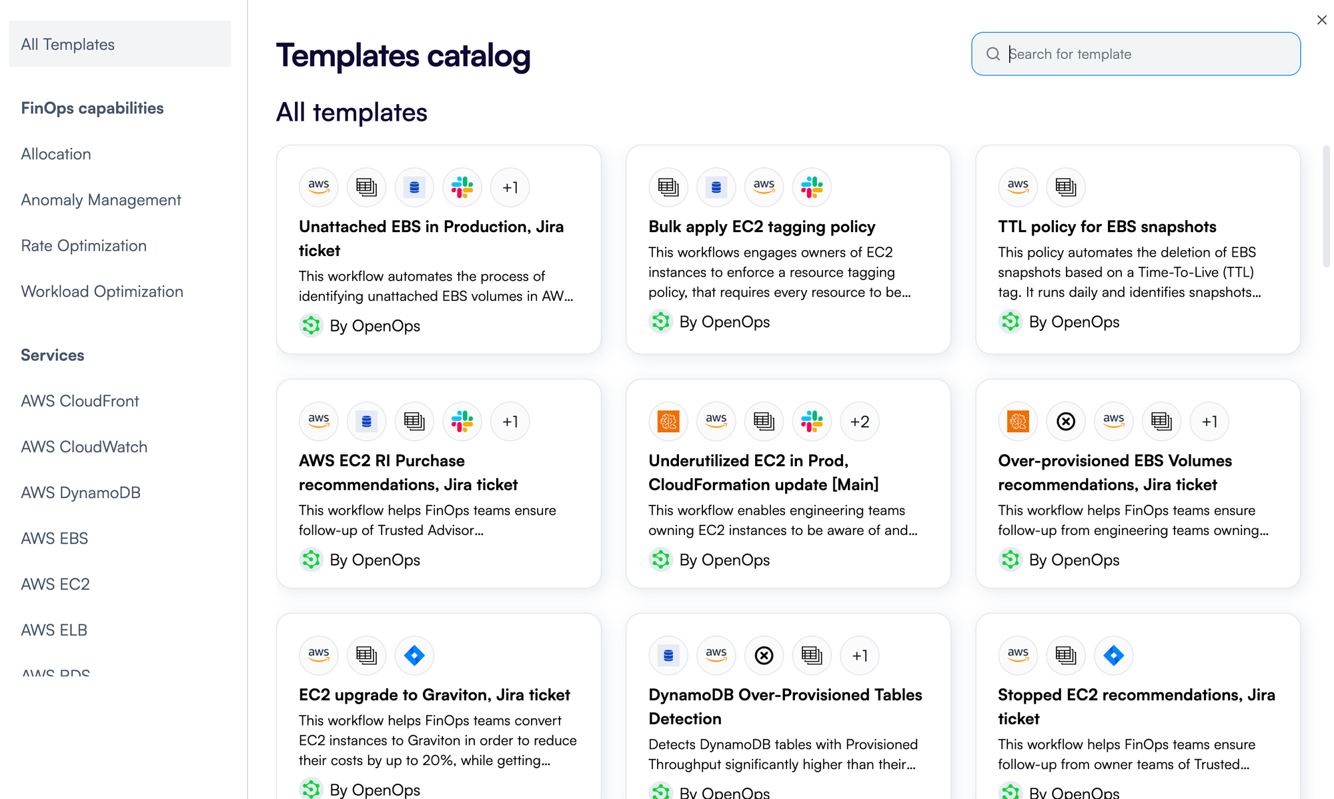Click AWS icon on Unattached EBS in Production card
The width and height of the screenshot is (1334, 799).
tap(319, 187)
